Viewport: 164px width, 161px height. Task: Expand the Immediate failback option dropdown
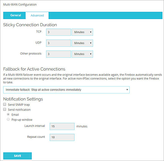pyautogui.click(x=66, y=90)
